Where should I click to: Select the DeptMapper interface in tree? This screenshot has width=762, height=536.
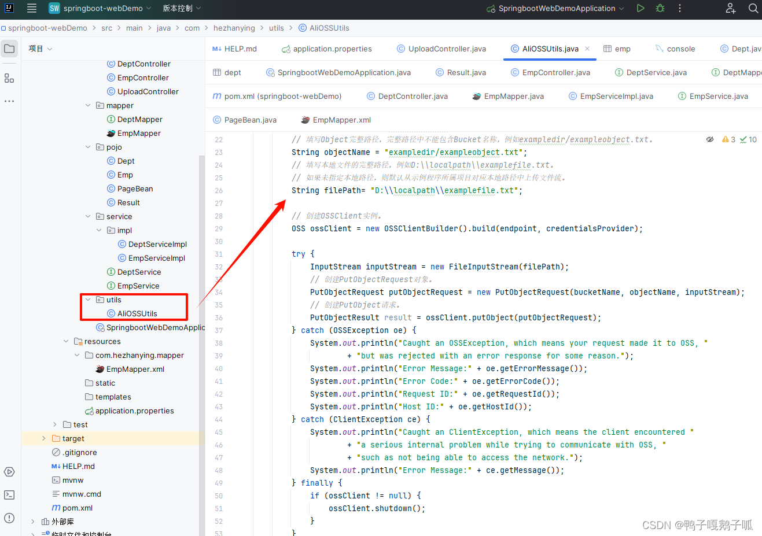(135, 119)
